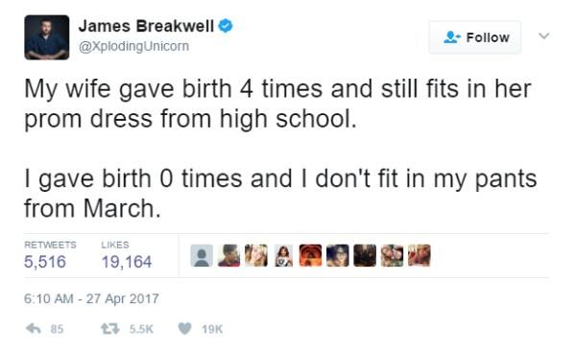Viewport: 576px width, 351px height.
Task: Open James Breakwell's profile picture
Action: pyautogui.click(x=47, y=37)
